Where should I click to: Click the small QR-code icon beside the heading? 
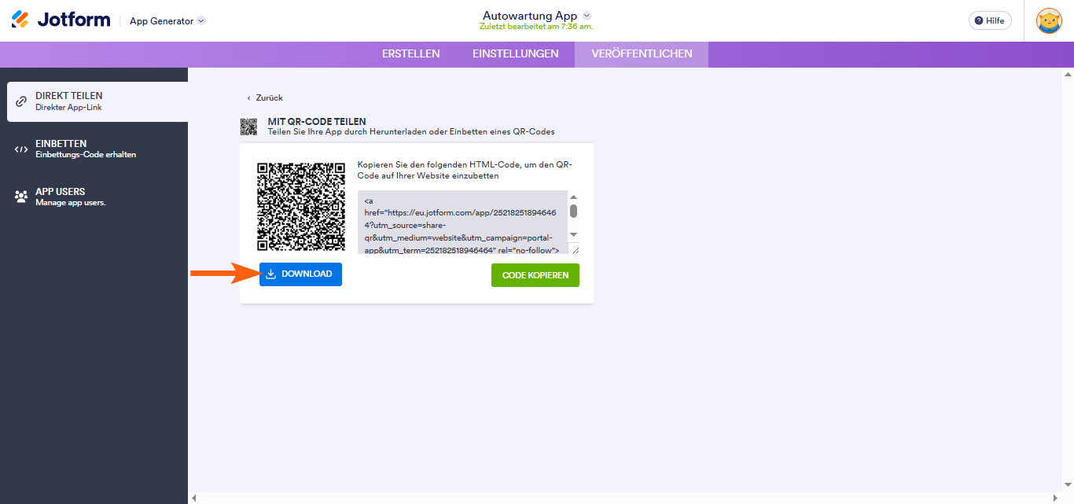(x=248, y=127)
